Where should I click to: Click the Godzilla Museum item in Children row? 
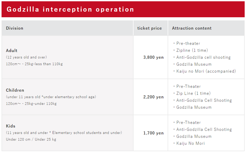tap(194, 107)
